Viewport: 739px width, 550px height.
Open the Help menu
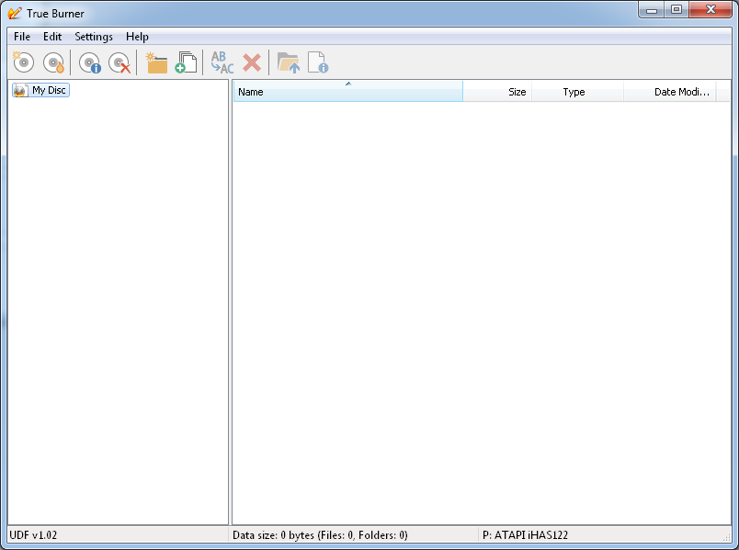click(x=137, y=36)
